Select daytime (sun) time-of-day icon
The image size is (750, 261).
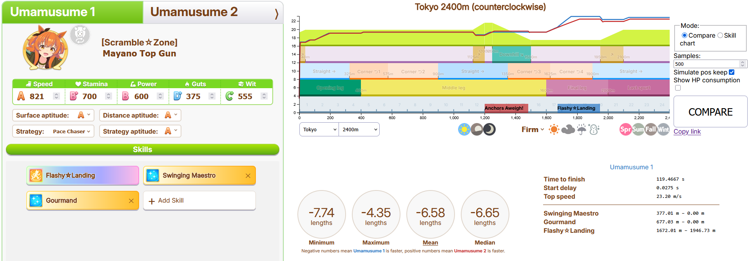464,129
